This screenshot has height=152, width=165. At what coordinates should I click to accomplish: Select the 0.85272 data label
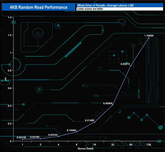coord(125,64)
